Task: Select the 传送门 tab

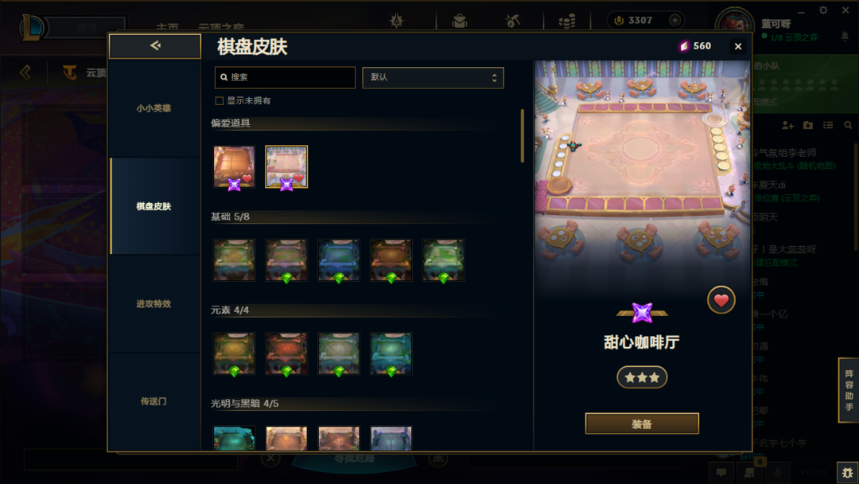Action: (154, 401)
